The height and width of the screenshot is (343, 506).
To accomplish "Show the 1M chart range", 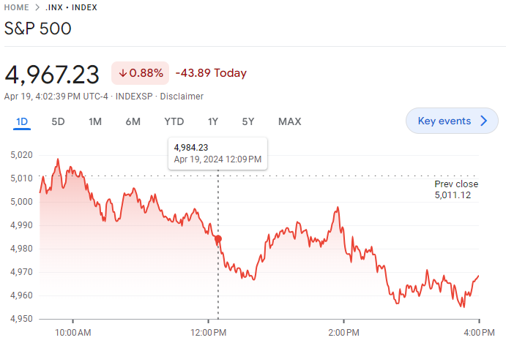I will (x=95, y=121).
